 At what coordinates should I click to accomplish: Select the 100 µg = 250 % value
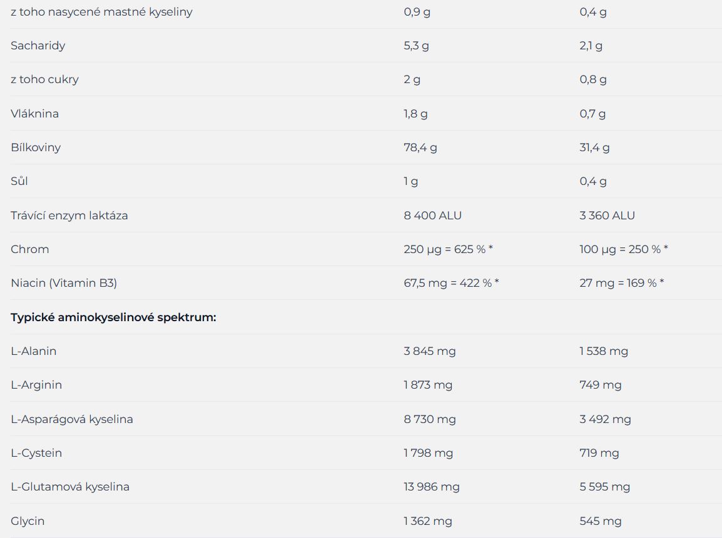624,249
